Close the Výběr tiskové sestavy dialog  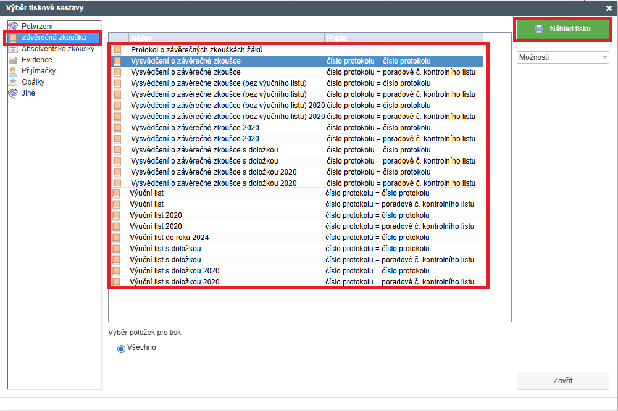609,8
